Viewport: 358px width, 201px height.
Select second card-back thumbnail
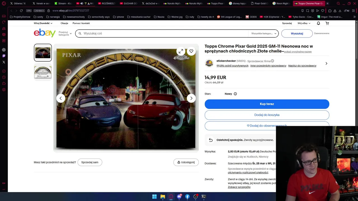point(43,72)
